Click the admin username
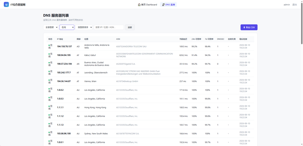 287,5
